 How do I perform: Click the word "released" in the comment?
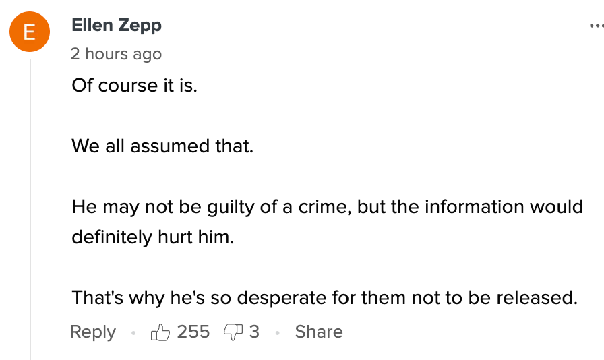(x=534, y=297)
